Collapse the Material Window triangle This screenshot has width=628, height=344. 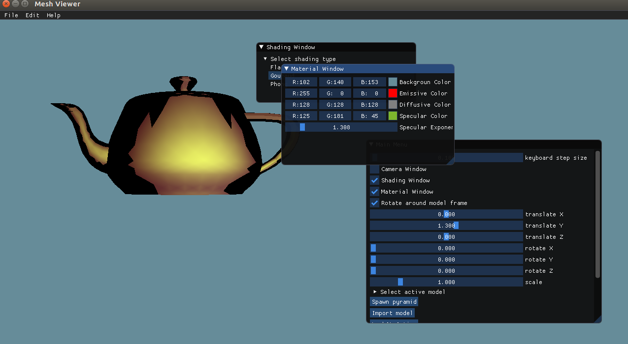click(286, 69)
